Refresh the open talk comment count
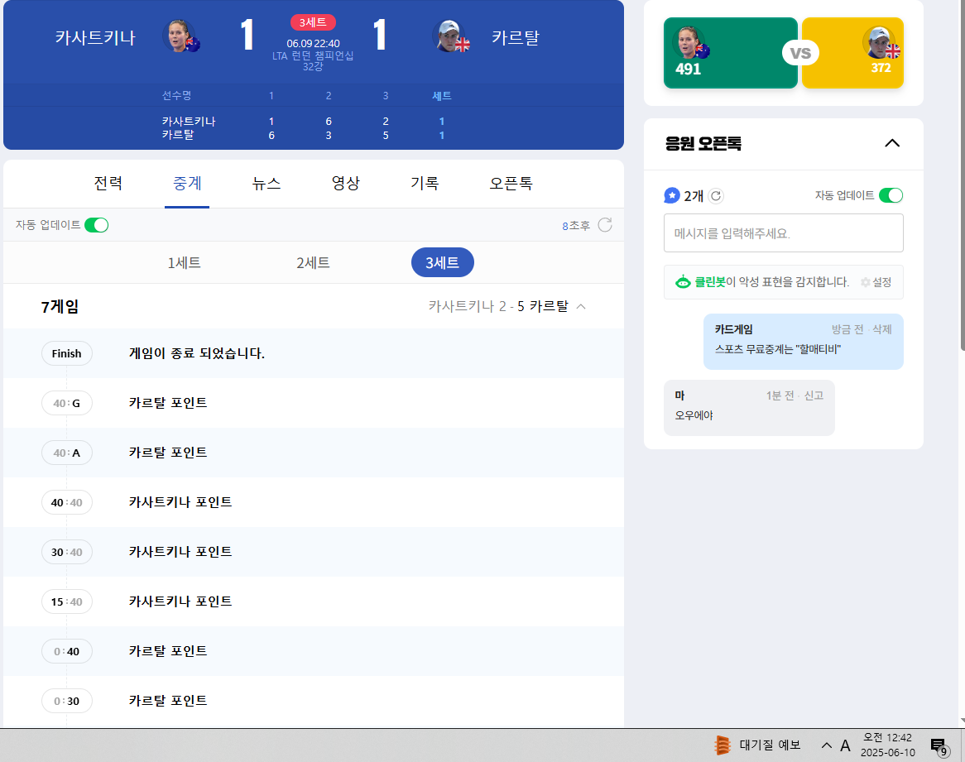The height and width of the screenshot is (762, 965). (x=717, y=196)
